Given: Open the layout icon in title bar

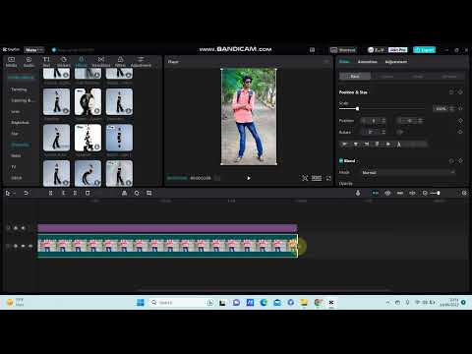Looking at the screenshot, I should [x=312, y=50].
